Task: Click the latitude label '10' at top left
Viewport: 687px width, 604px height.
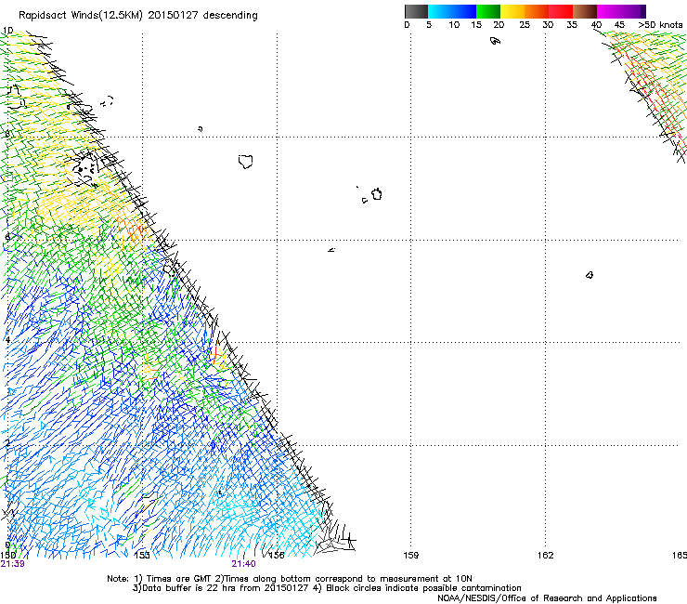Action: point(7,31)
